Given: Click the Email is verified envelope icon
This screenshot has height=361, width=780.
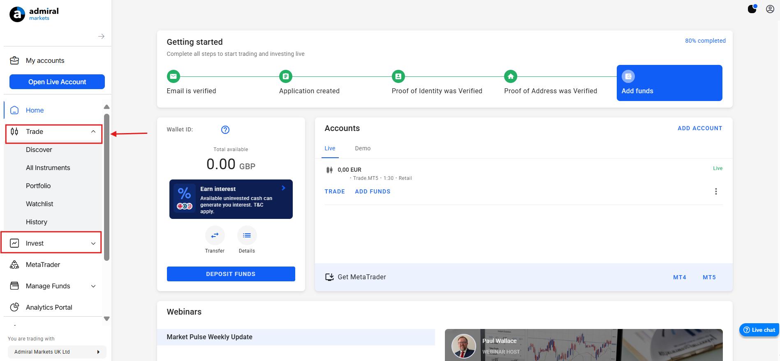Looking at the screenshot, I should (174, 76).
